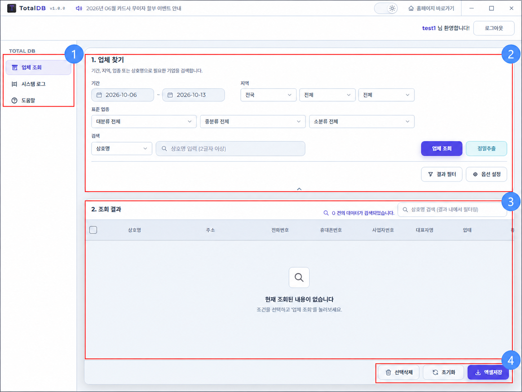This screenshot has height=392, width=522.
Task: Open the 도움말 sidebar menu
Action: (x=39, y=100)
